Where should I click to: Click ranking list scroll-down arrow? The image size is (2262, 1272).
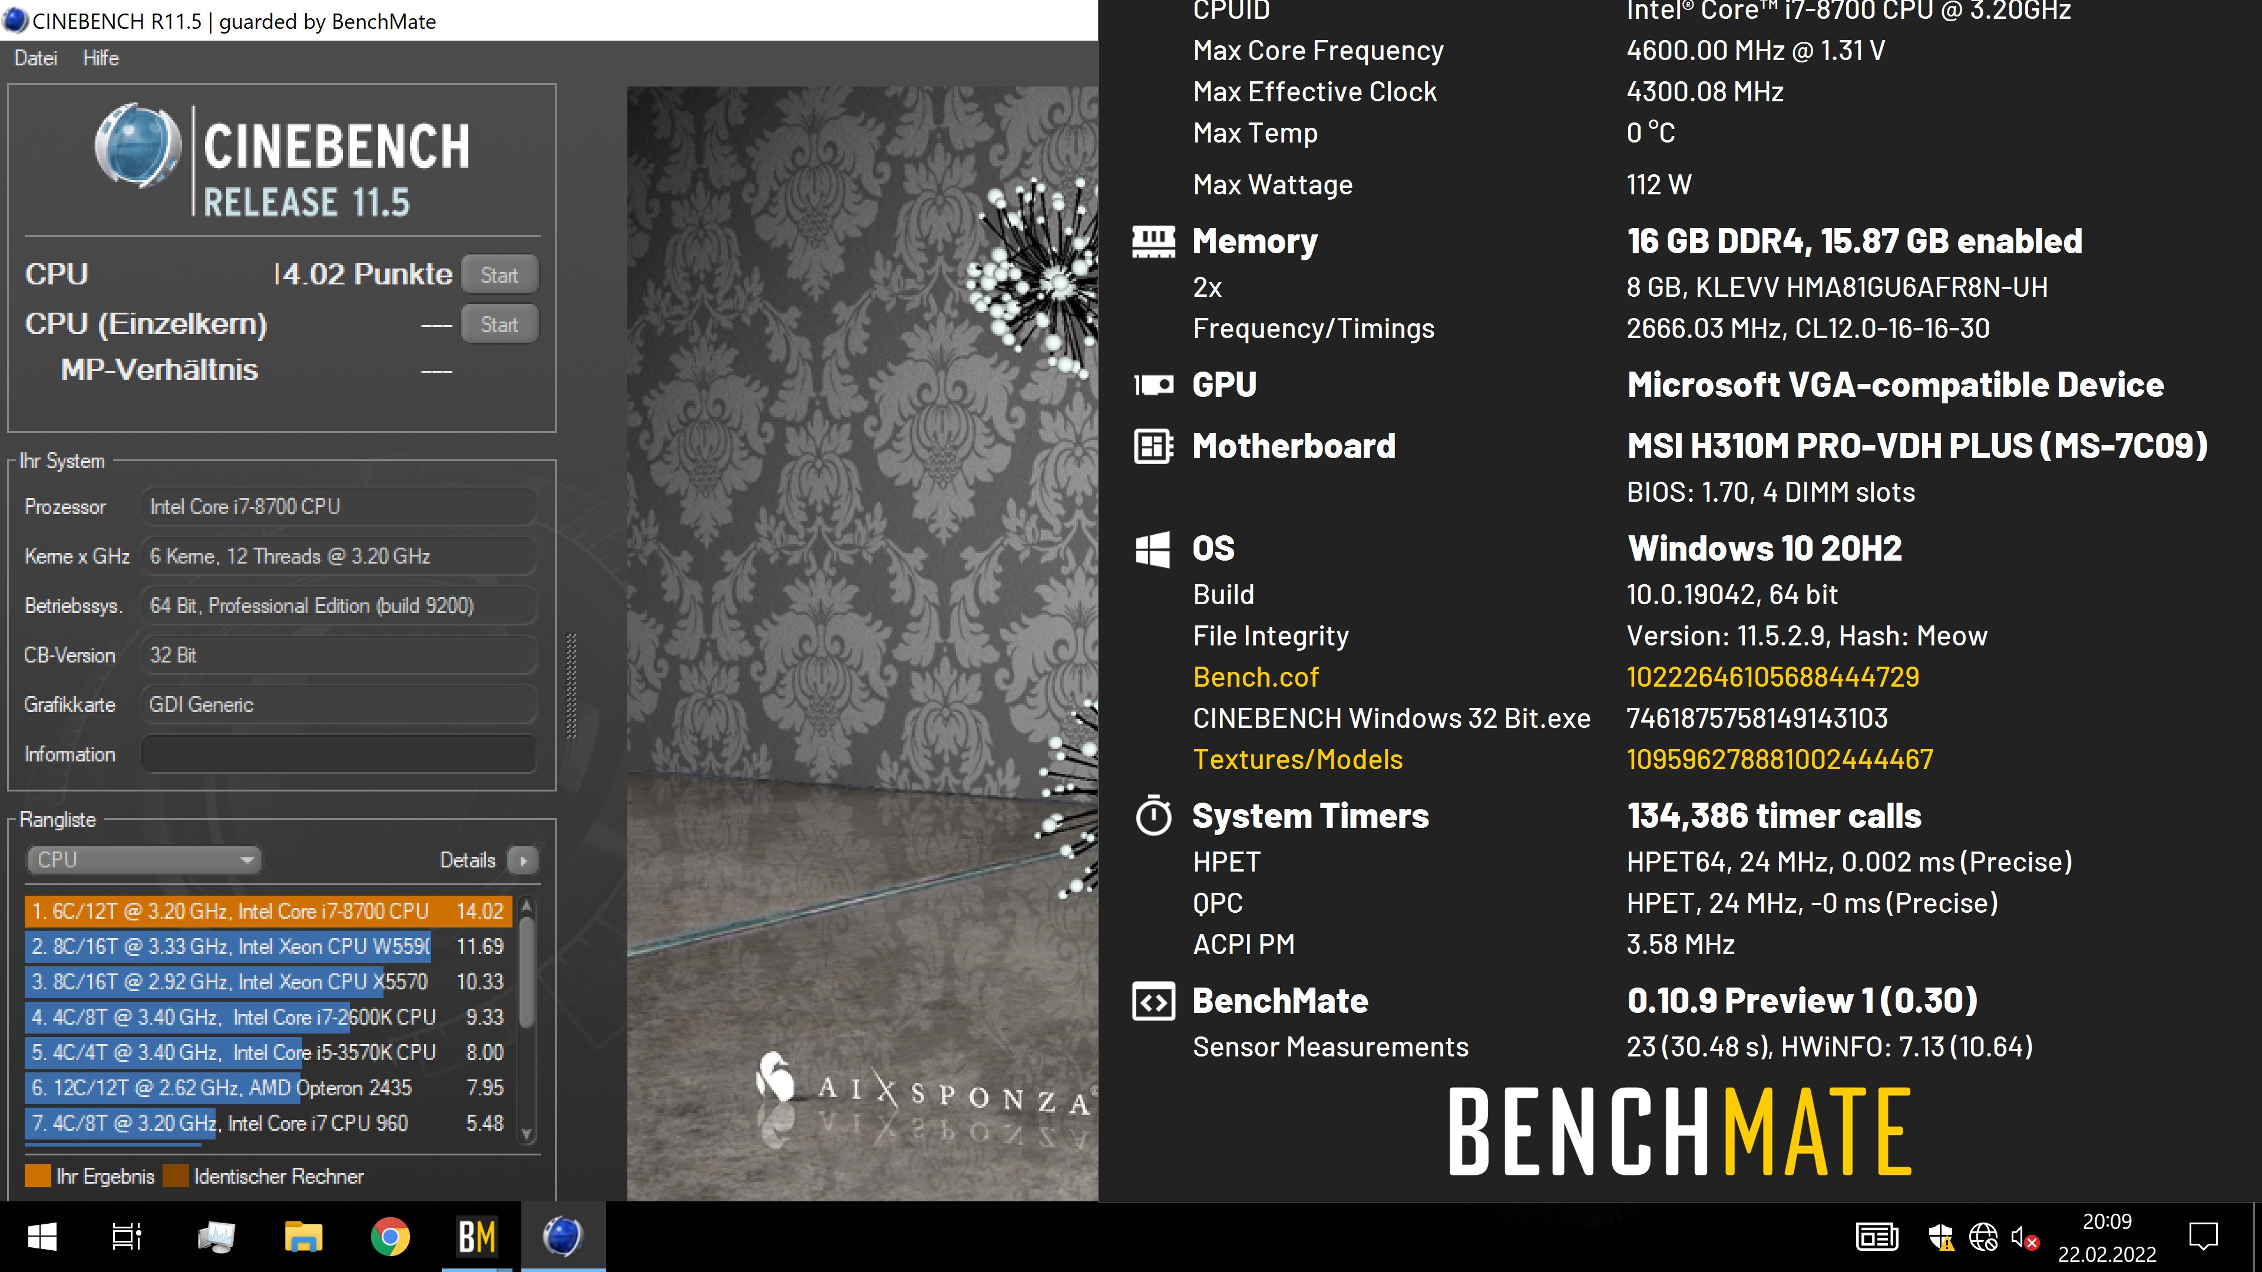click(527, 1134)
